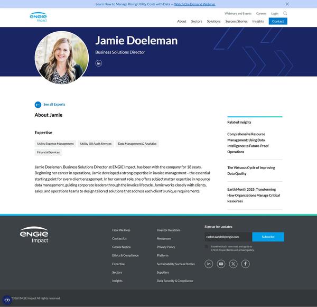Open the footer YouTube icon
This screenshot has width=317, height=307.
pos(221,264)
